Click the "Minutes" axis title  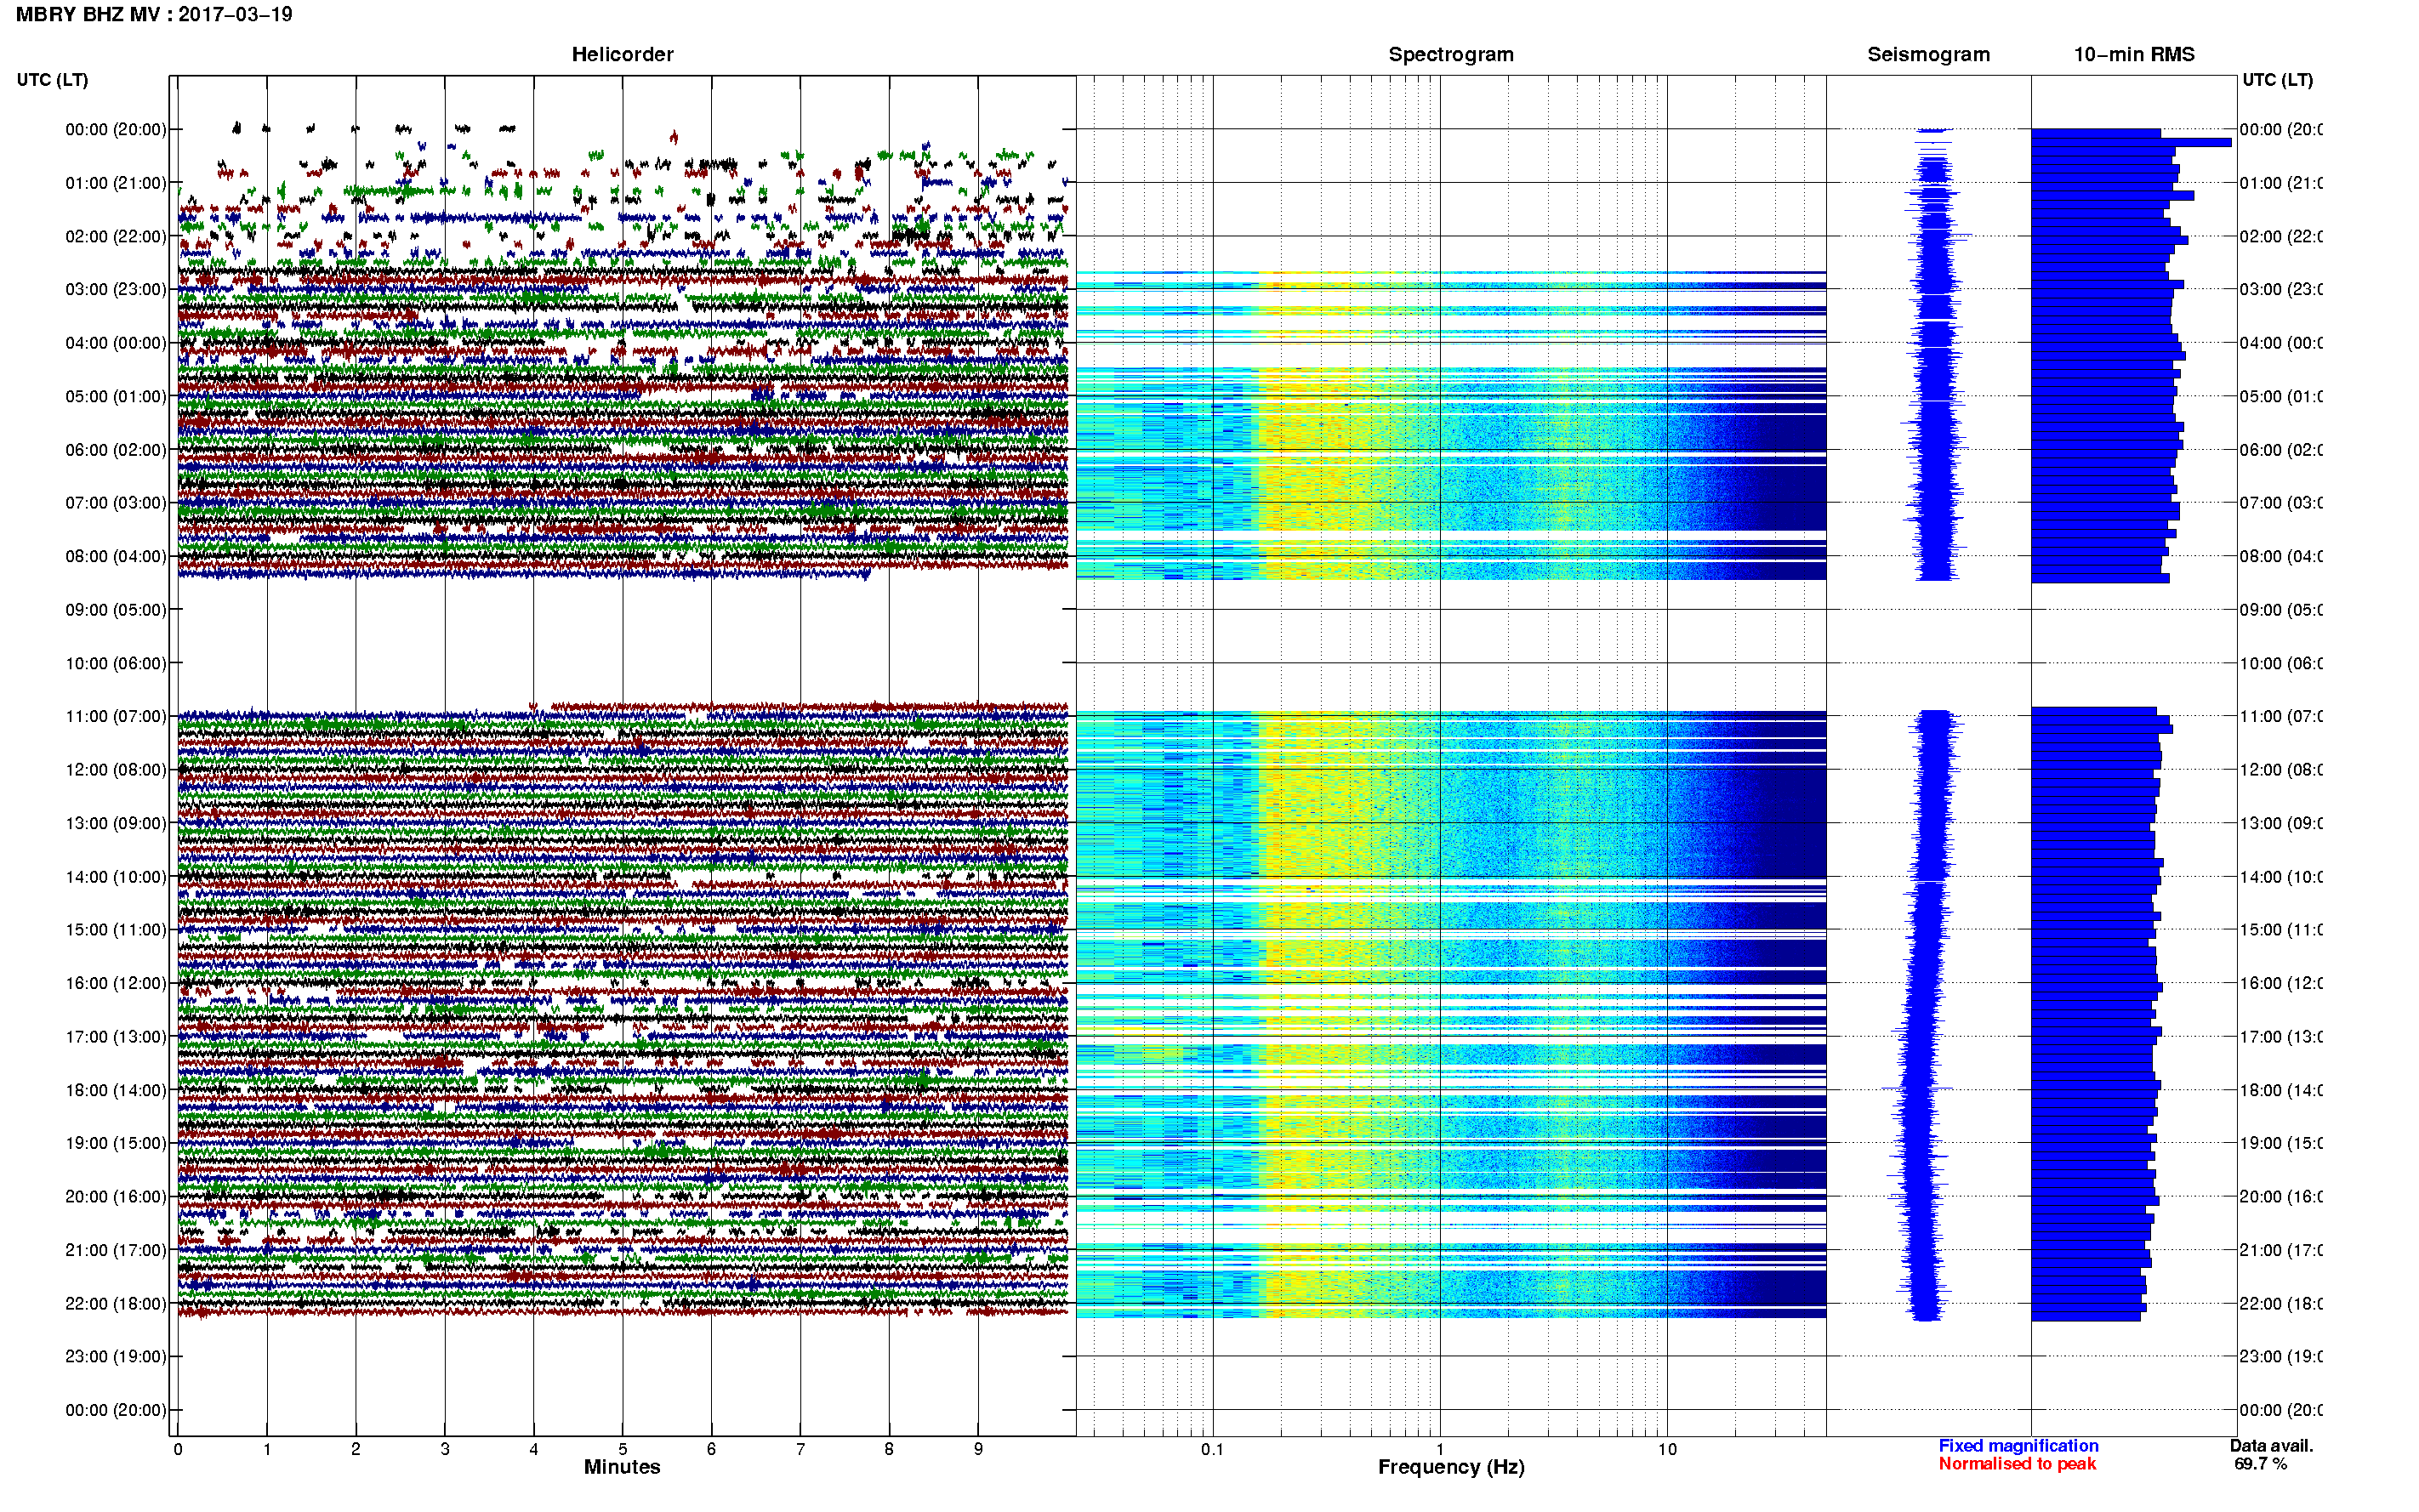click(622, 1467)
